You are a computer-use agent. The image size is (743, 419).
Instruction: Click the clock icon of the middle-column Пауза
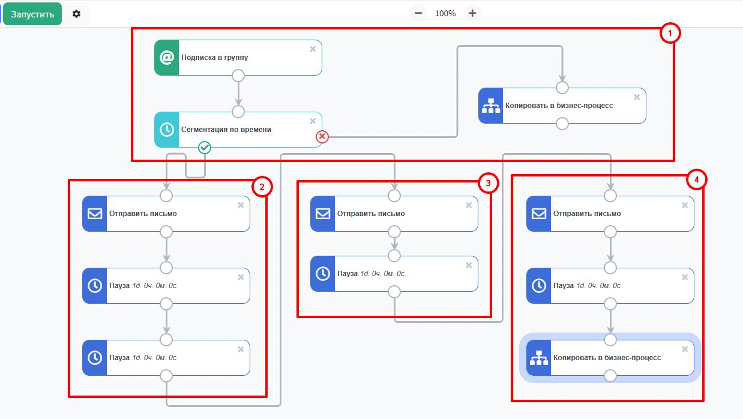(322, 274)
